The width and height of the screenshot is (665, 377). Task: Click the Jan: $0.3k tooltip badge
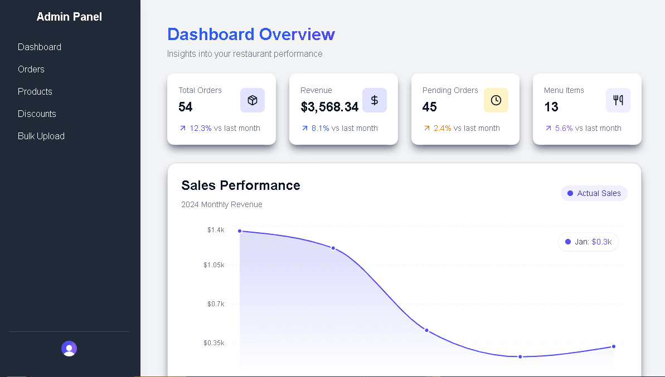[x=588, y=242]
